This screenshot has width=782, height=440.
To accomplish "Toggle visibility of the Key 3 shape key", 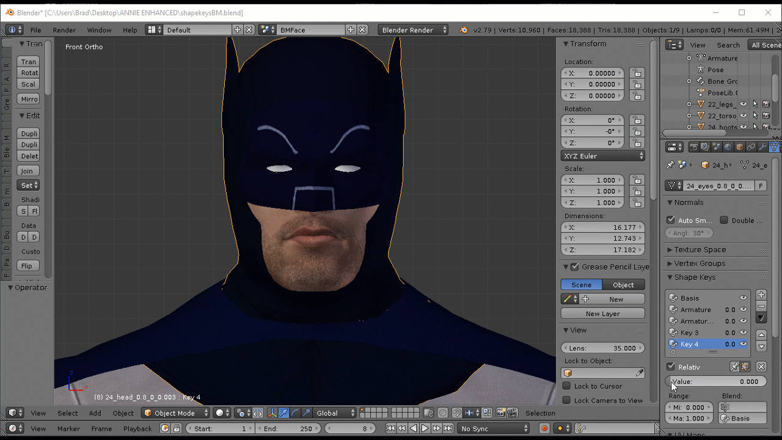I will (744, 333).
